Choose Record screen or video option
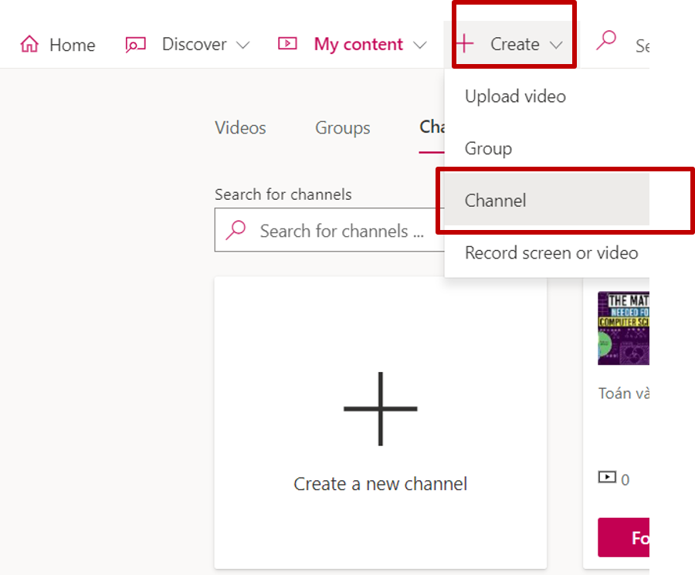The width and height of the screenshot is (695, 575). click(x=551, y=252)
